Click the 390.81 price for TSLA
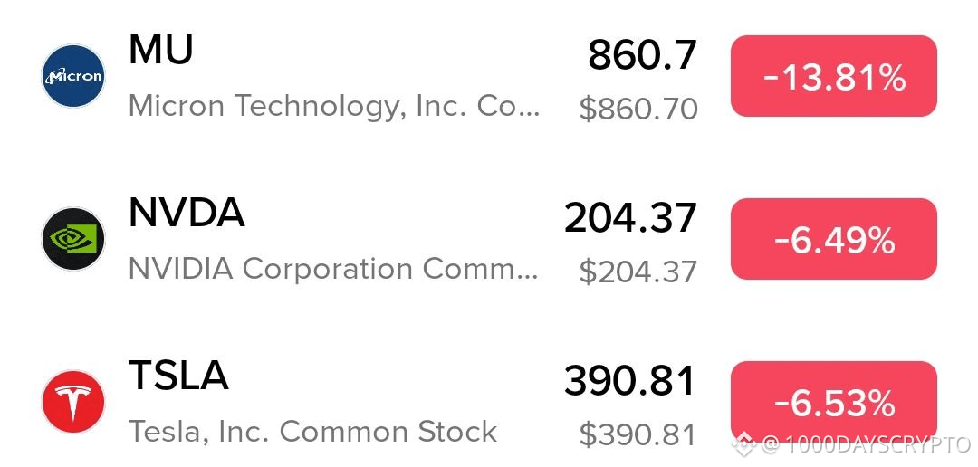The image size is (978, 467). [630, 381]
